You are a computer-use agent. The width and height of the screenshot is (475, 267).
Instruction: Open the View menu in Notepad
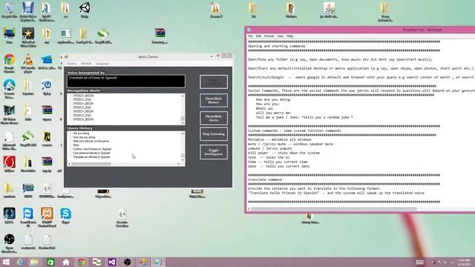(281, 36)
